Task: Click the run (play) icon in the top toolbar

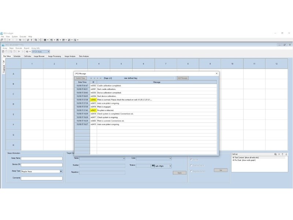Action: [x=10, y=40]
